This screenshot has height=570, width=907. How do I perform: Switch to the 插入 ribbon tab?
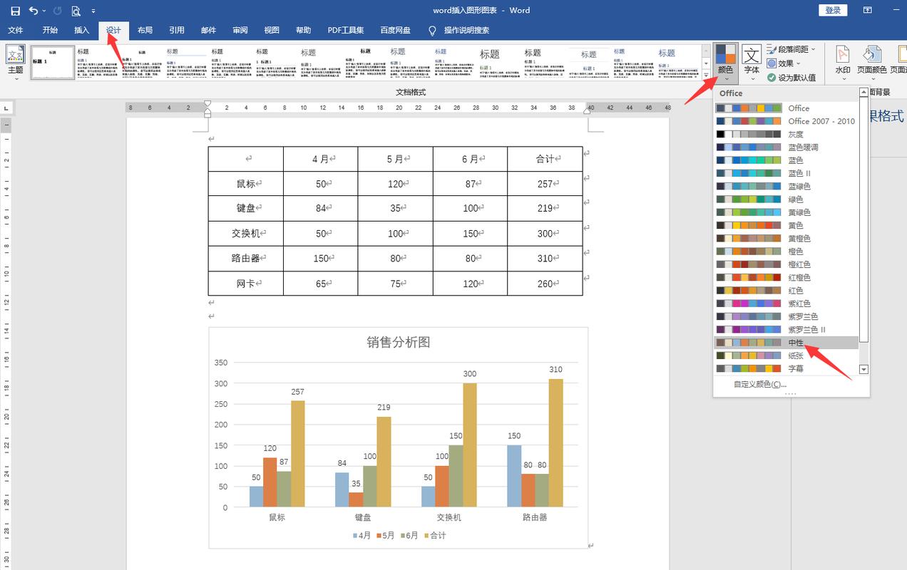pyautogui.click(x=82, y=30)
